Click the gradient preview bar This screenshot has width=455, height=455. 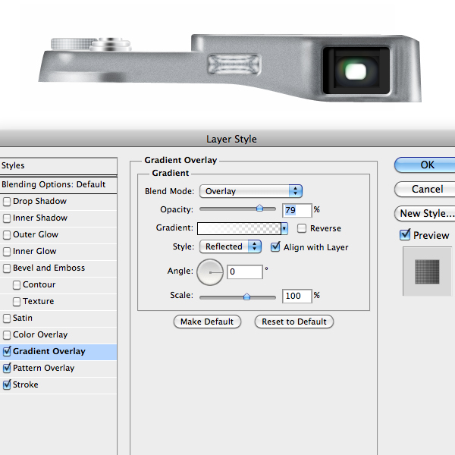[x=239, y=229]
